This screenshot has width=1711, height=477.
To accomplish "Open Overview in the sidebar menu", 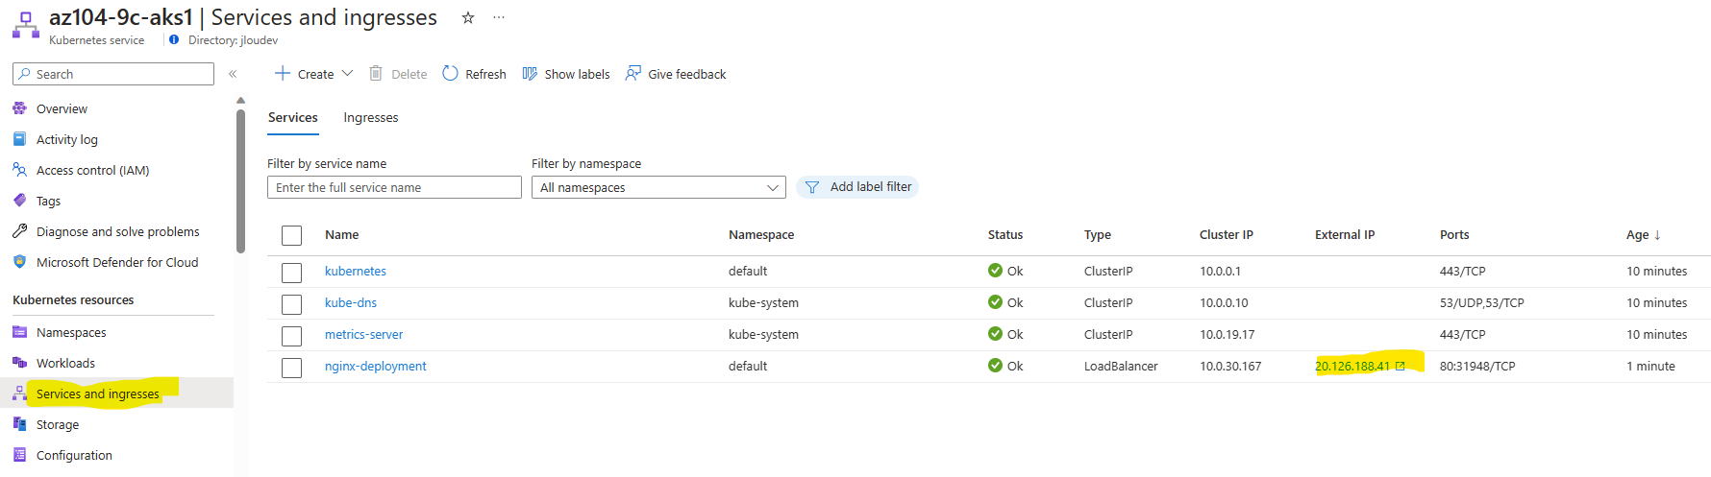I will click(x=62, y=108).
